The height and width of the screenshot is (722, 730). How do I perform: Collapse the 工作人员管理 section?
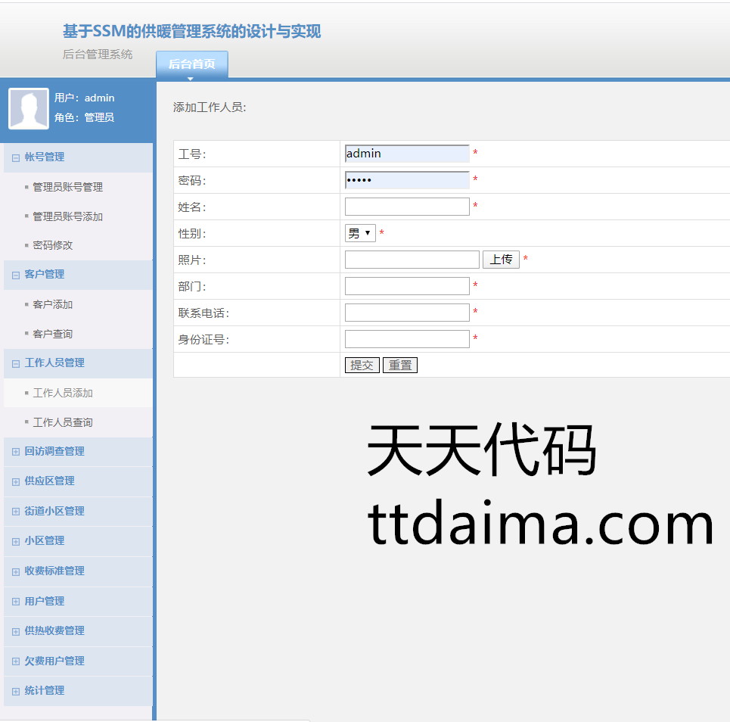click(x=16, y=363)
